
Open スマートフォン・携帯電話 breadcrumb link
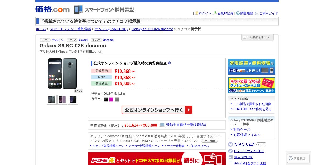[x=70, y=29]
